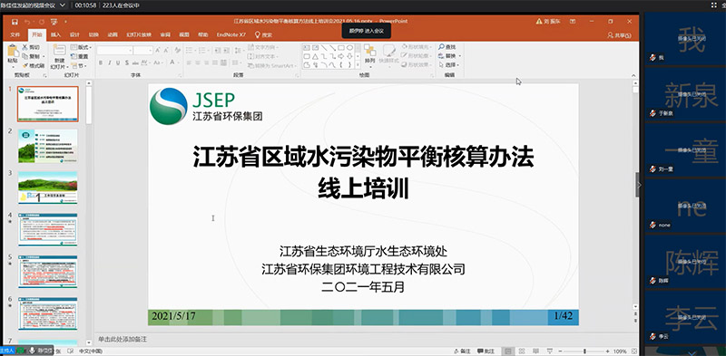Open the Insert (插入) ribbon tab
Screen dimensions: 726x356
coord(55,34)
